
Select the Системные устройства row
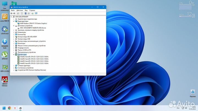coord(26,68)
